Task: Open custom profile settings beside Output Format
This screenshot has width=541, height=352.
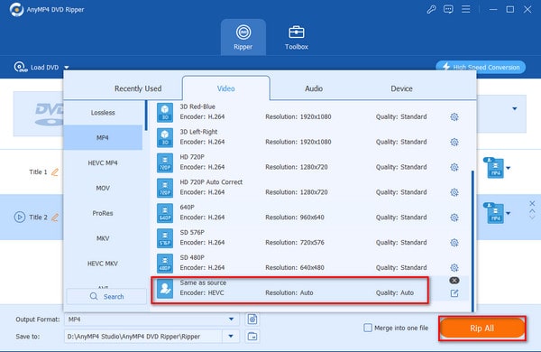Action: coord(252,320)
